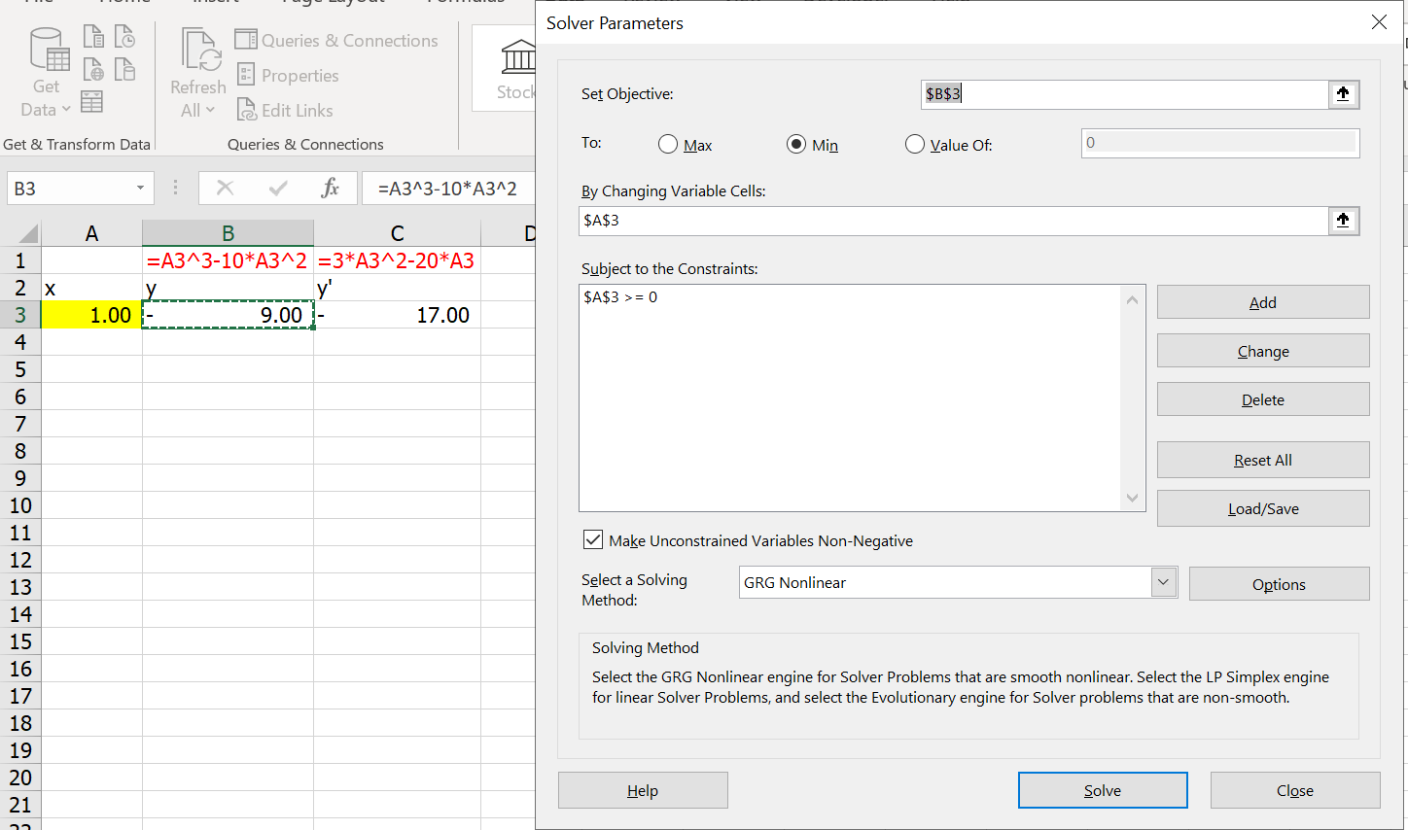The height and width of the screenshot is (830, 1408).
Task: Open the Solving Method dropdown
Action: pyautogui.click(x=1163, y=582)
